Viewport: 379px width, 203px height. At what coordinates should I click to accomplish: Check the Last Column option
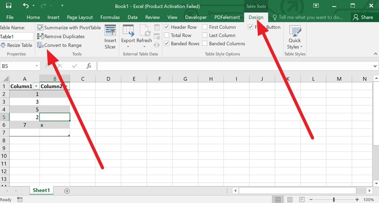coord(205,35)
